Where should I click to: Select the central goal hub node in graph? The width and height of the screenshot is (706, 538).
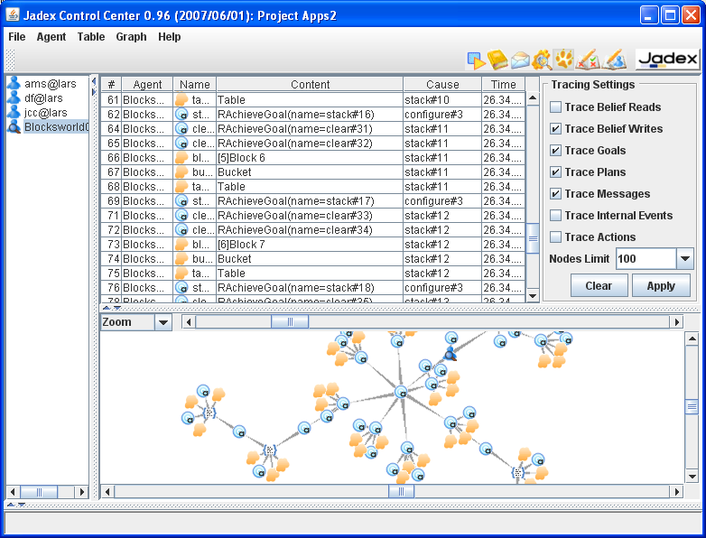coord(401,392)
